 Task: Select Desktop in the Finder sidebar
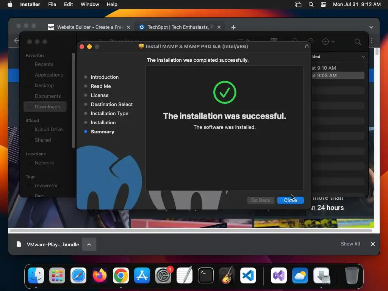44,86
